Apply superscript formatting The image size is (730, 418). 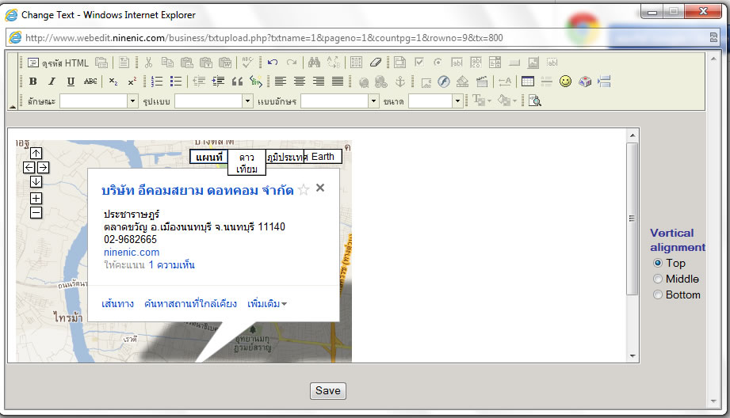[132, 82]
